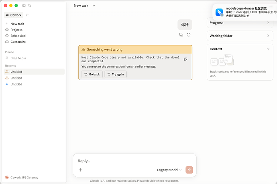
Task: Focus the Reply input field
Action: pyautogui.click(x=134, y=161)
